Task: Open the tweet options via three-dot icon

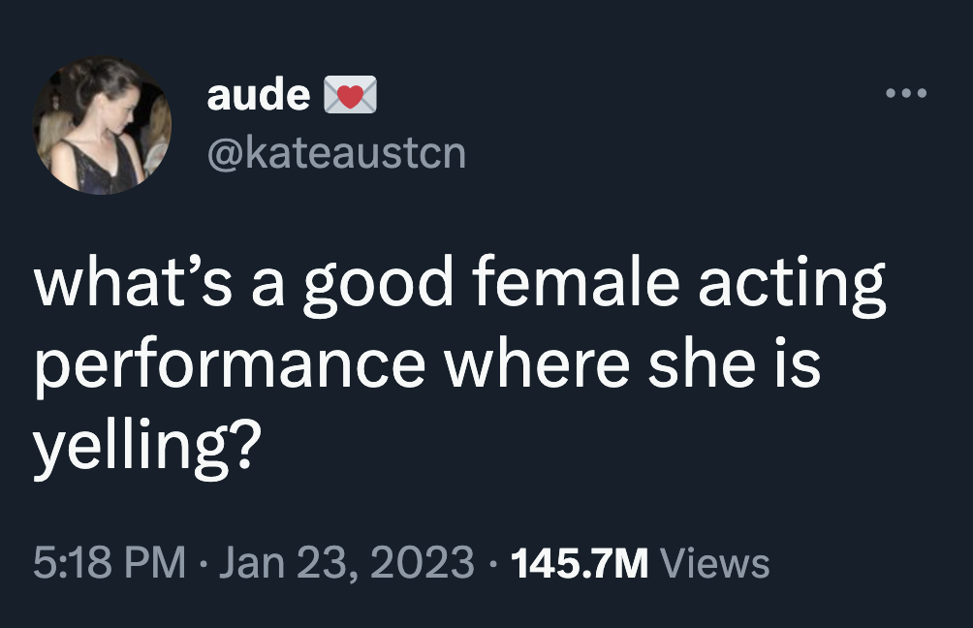Action: 908,92
